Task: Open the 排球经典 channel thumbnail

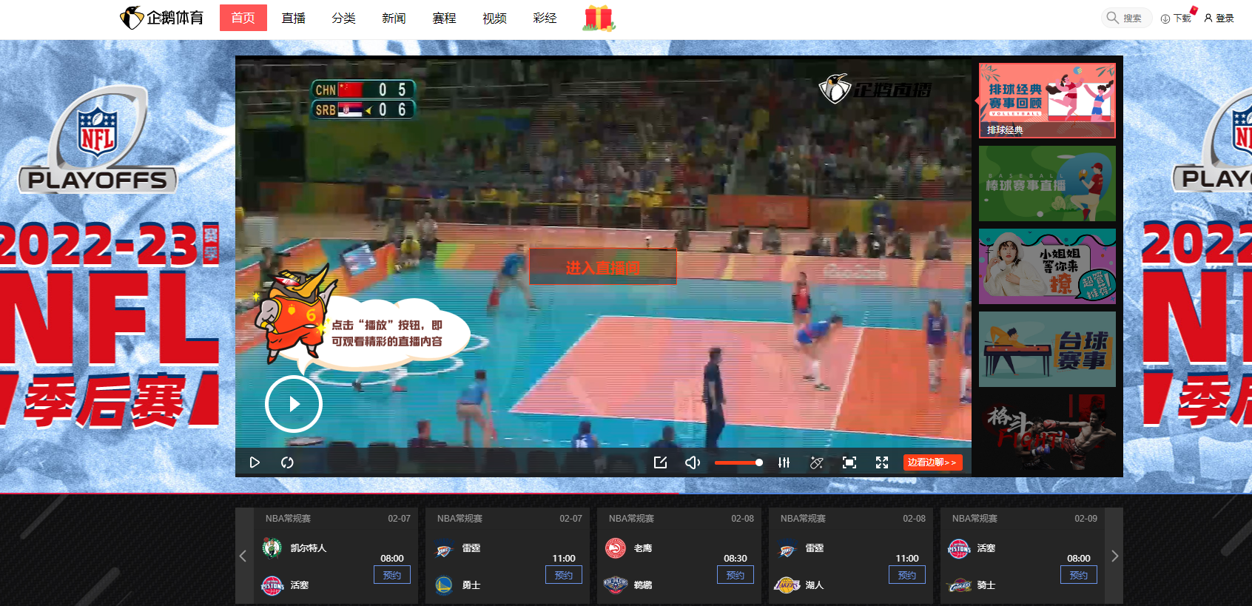Action: [x=1047, y=101]
